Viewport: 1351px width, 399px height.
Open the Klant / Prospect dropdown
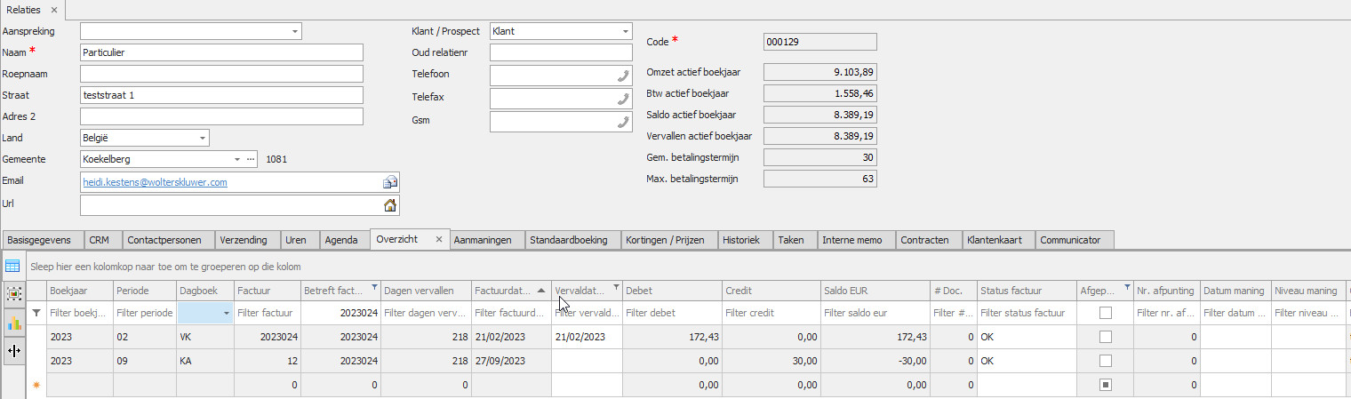coord(625,31)
